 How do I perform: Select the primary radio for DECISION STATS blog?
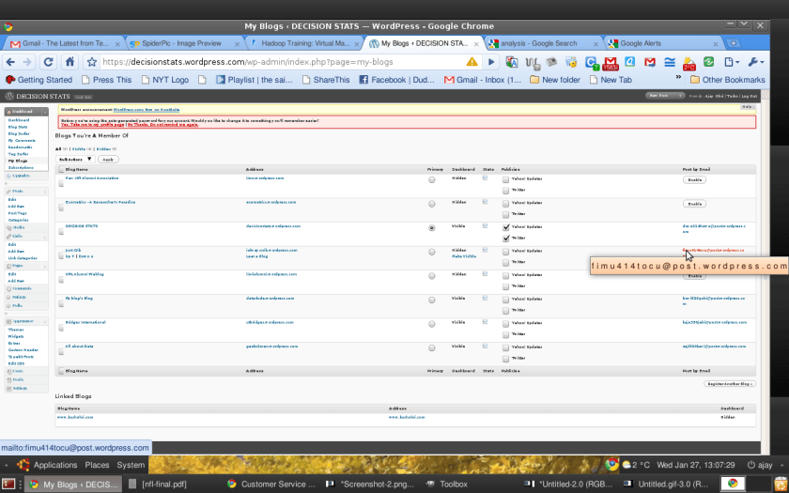click(432, 227)
